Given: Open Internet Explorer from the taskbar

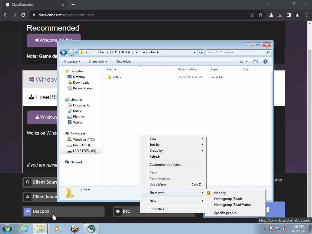Looking at the screenshot, I should [24, 229].
